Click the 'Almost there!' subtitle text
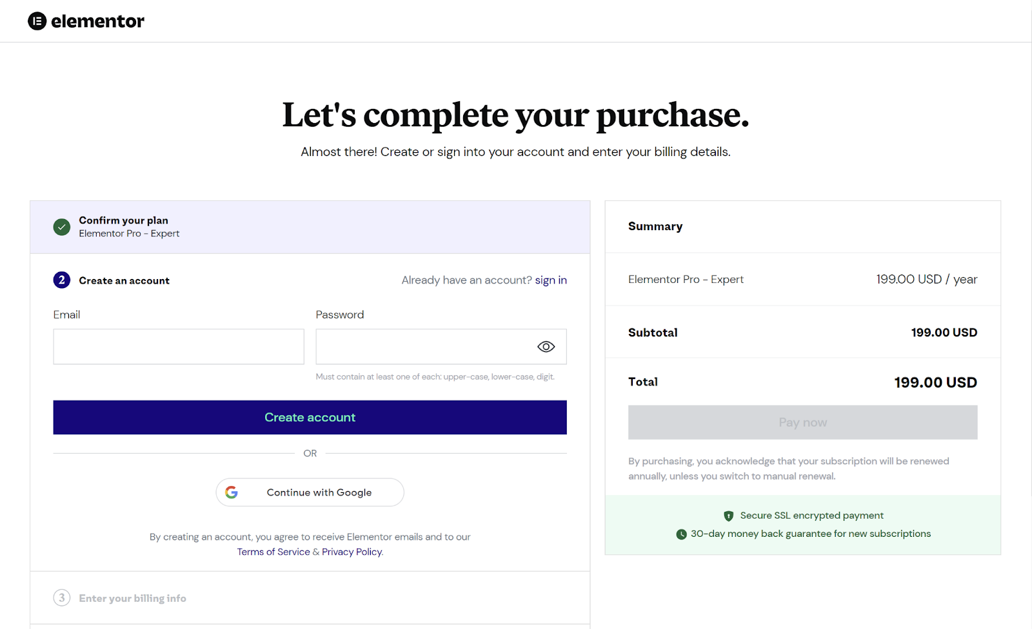The height and width of the screenshot is (629, 1032). 515,152
